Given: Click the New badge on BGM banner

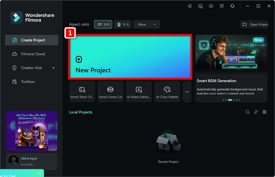Looking at the screenshot, I should [x=258, y=40].
